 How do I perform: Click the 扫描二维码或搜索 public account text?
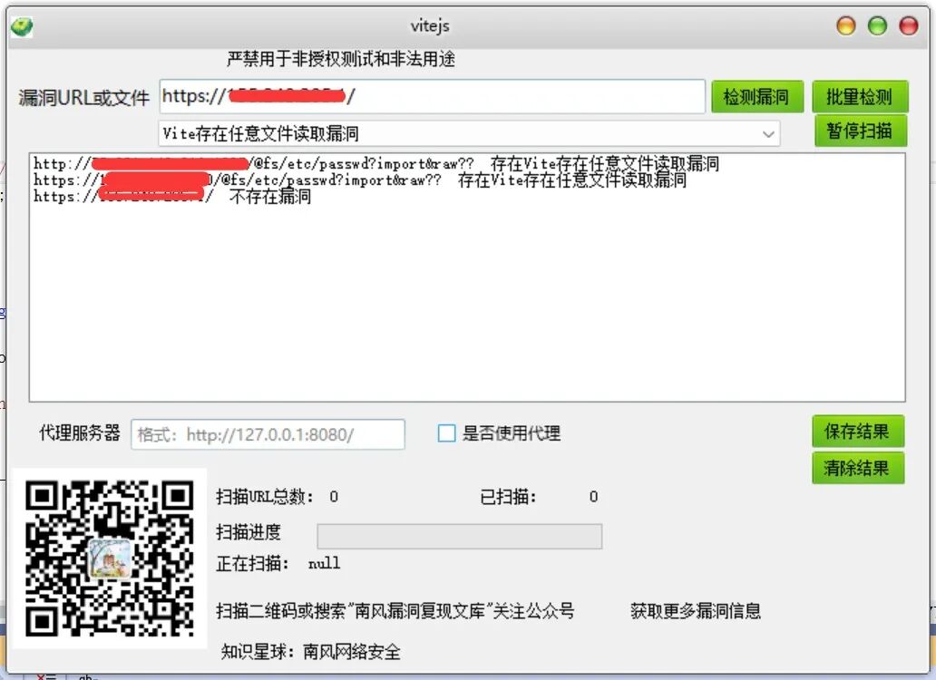(395, 611)
